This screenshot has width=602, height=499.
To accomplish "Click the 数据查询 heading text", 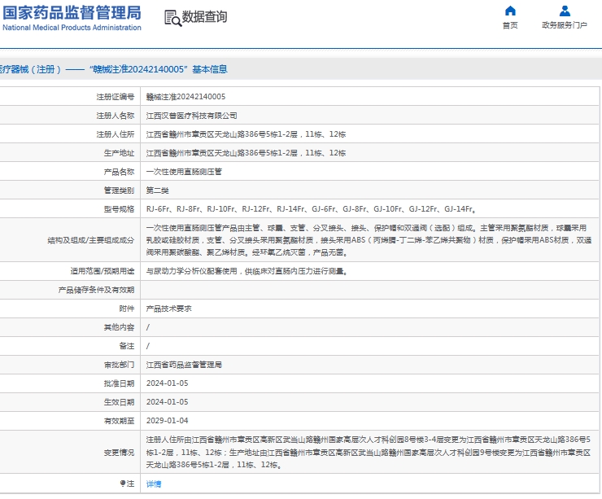I will (x=204, y=16).
